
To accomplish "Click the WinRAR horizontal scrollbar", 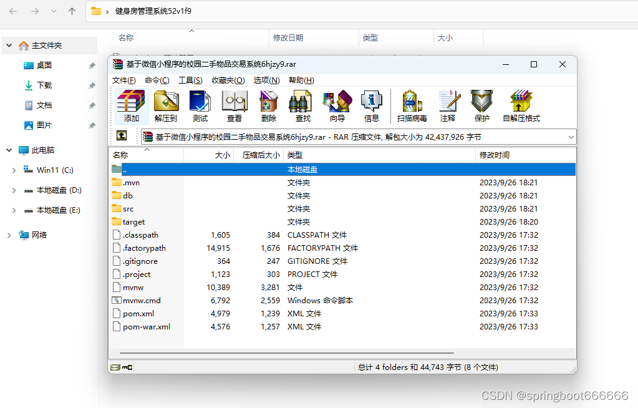I will coord(287,353).
